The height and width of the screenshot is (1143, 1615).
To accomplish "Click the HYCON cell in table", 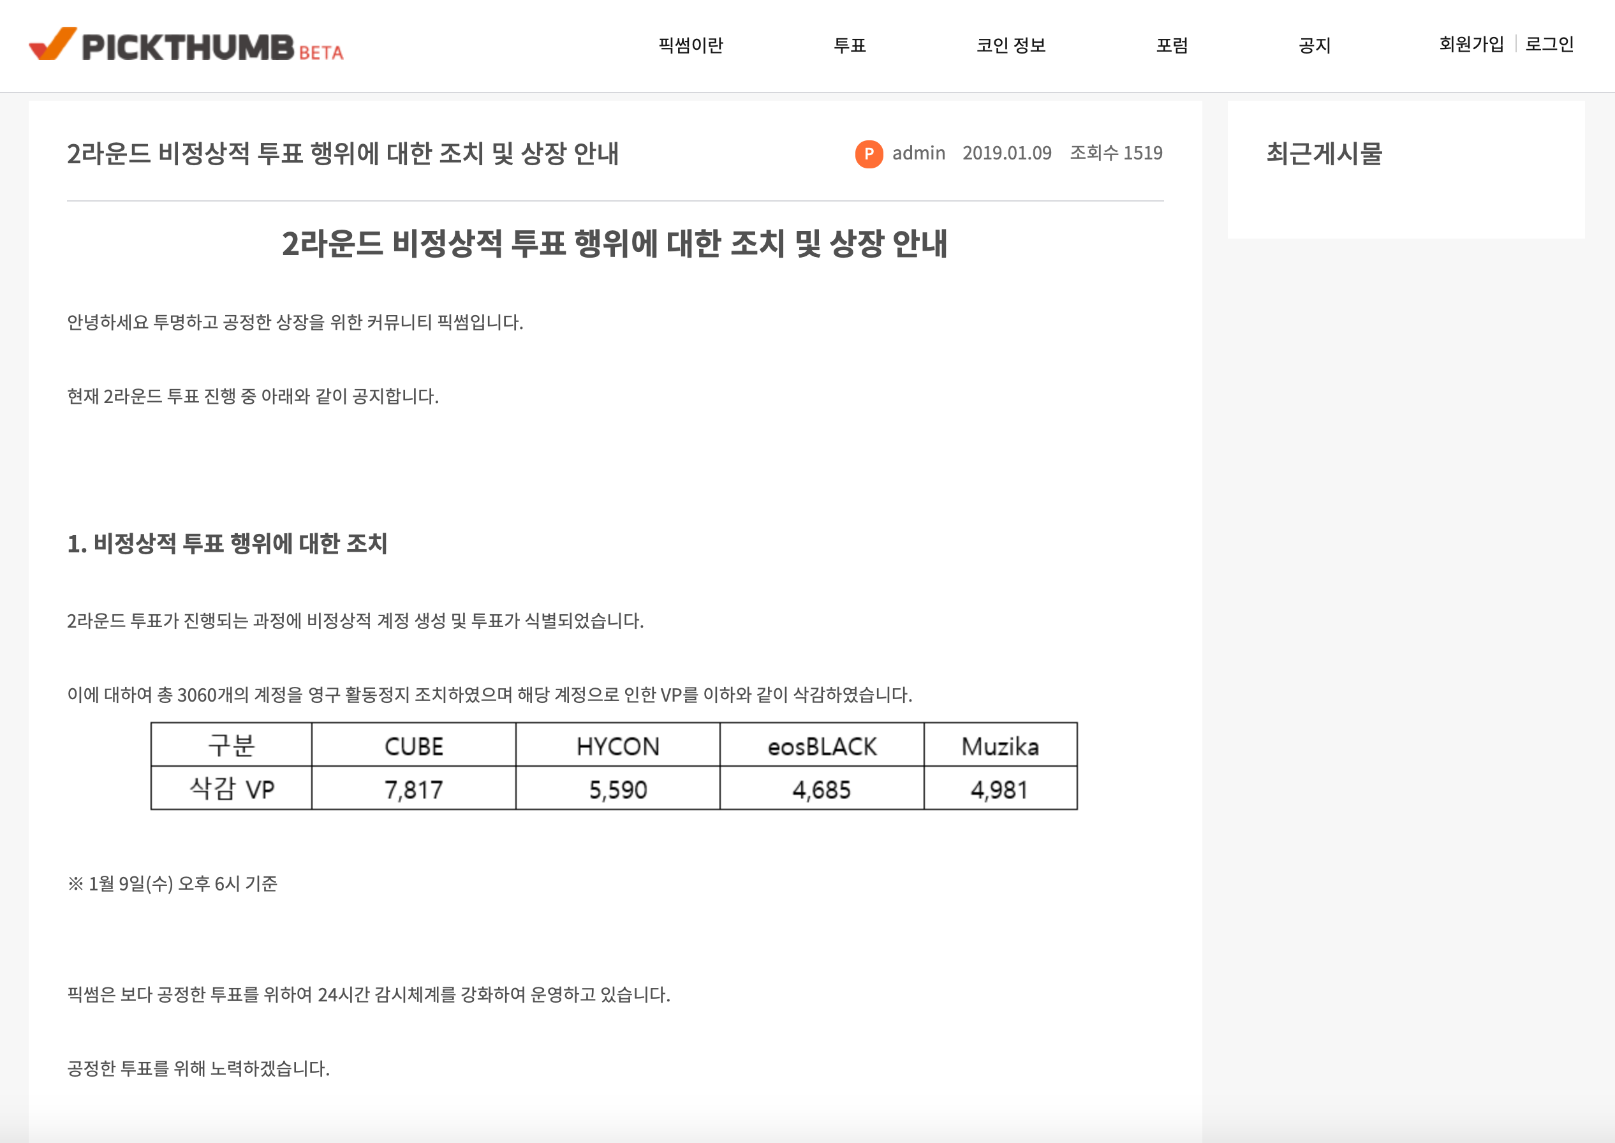I will (x=618, y=746).
